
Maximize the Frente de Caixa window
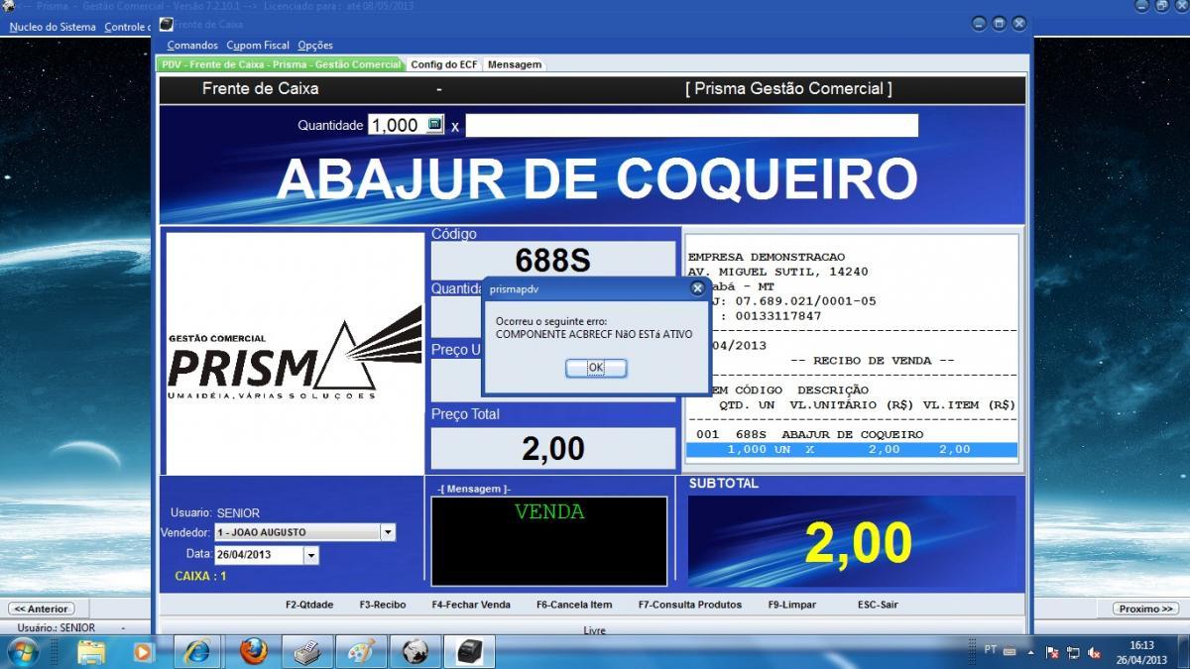pyautogui.click(x=999, y=24)
